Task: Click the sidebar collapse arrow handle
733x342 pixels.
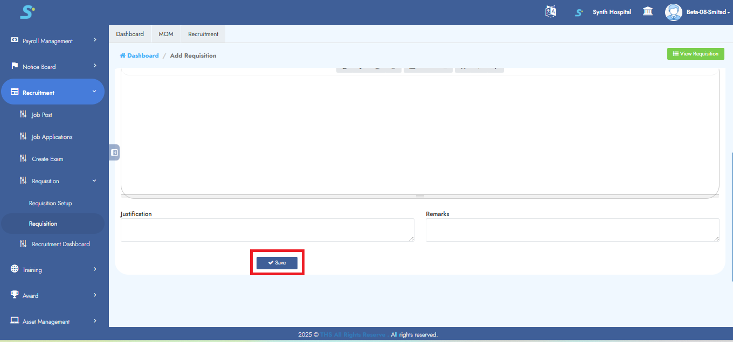Action: 114,152
